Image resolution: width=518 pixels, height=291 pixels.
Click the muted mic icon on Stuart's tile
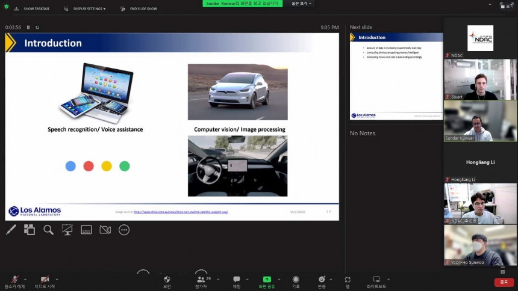448,97
